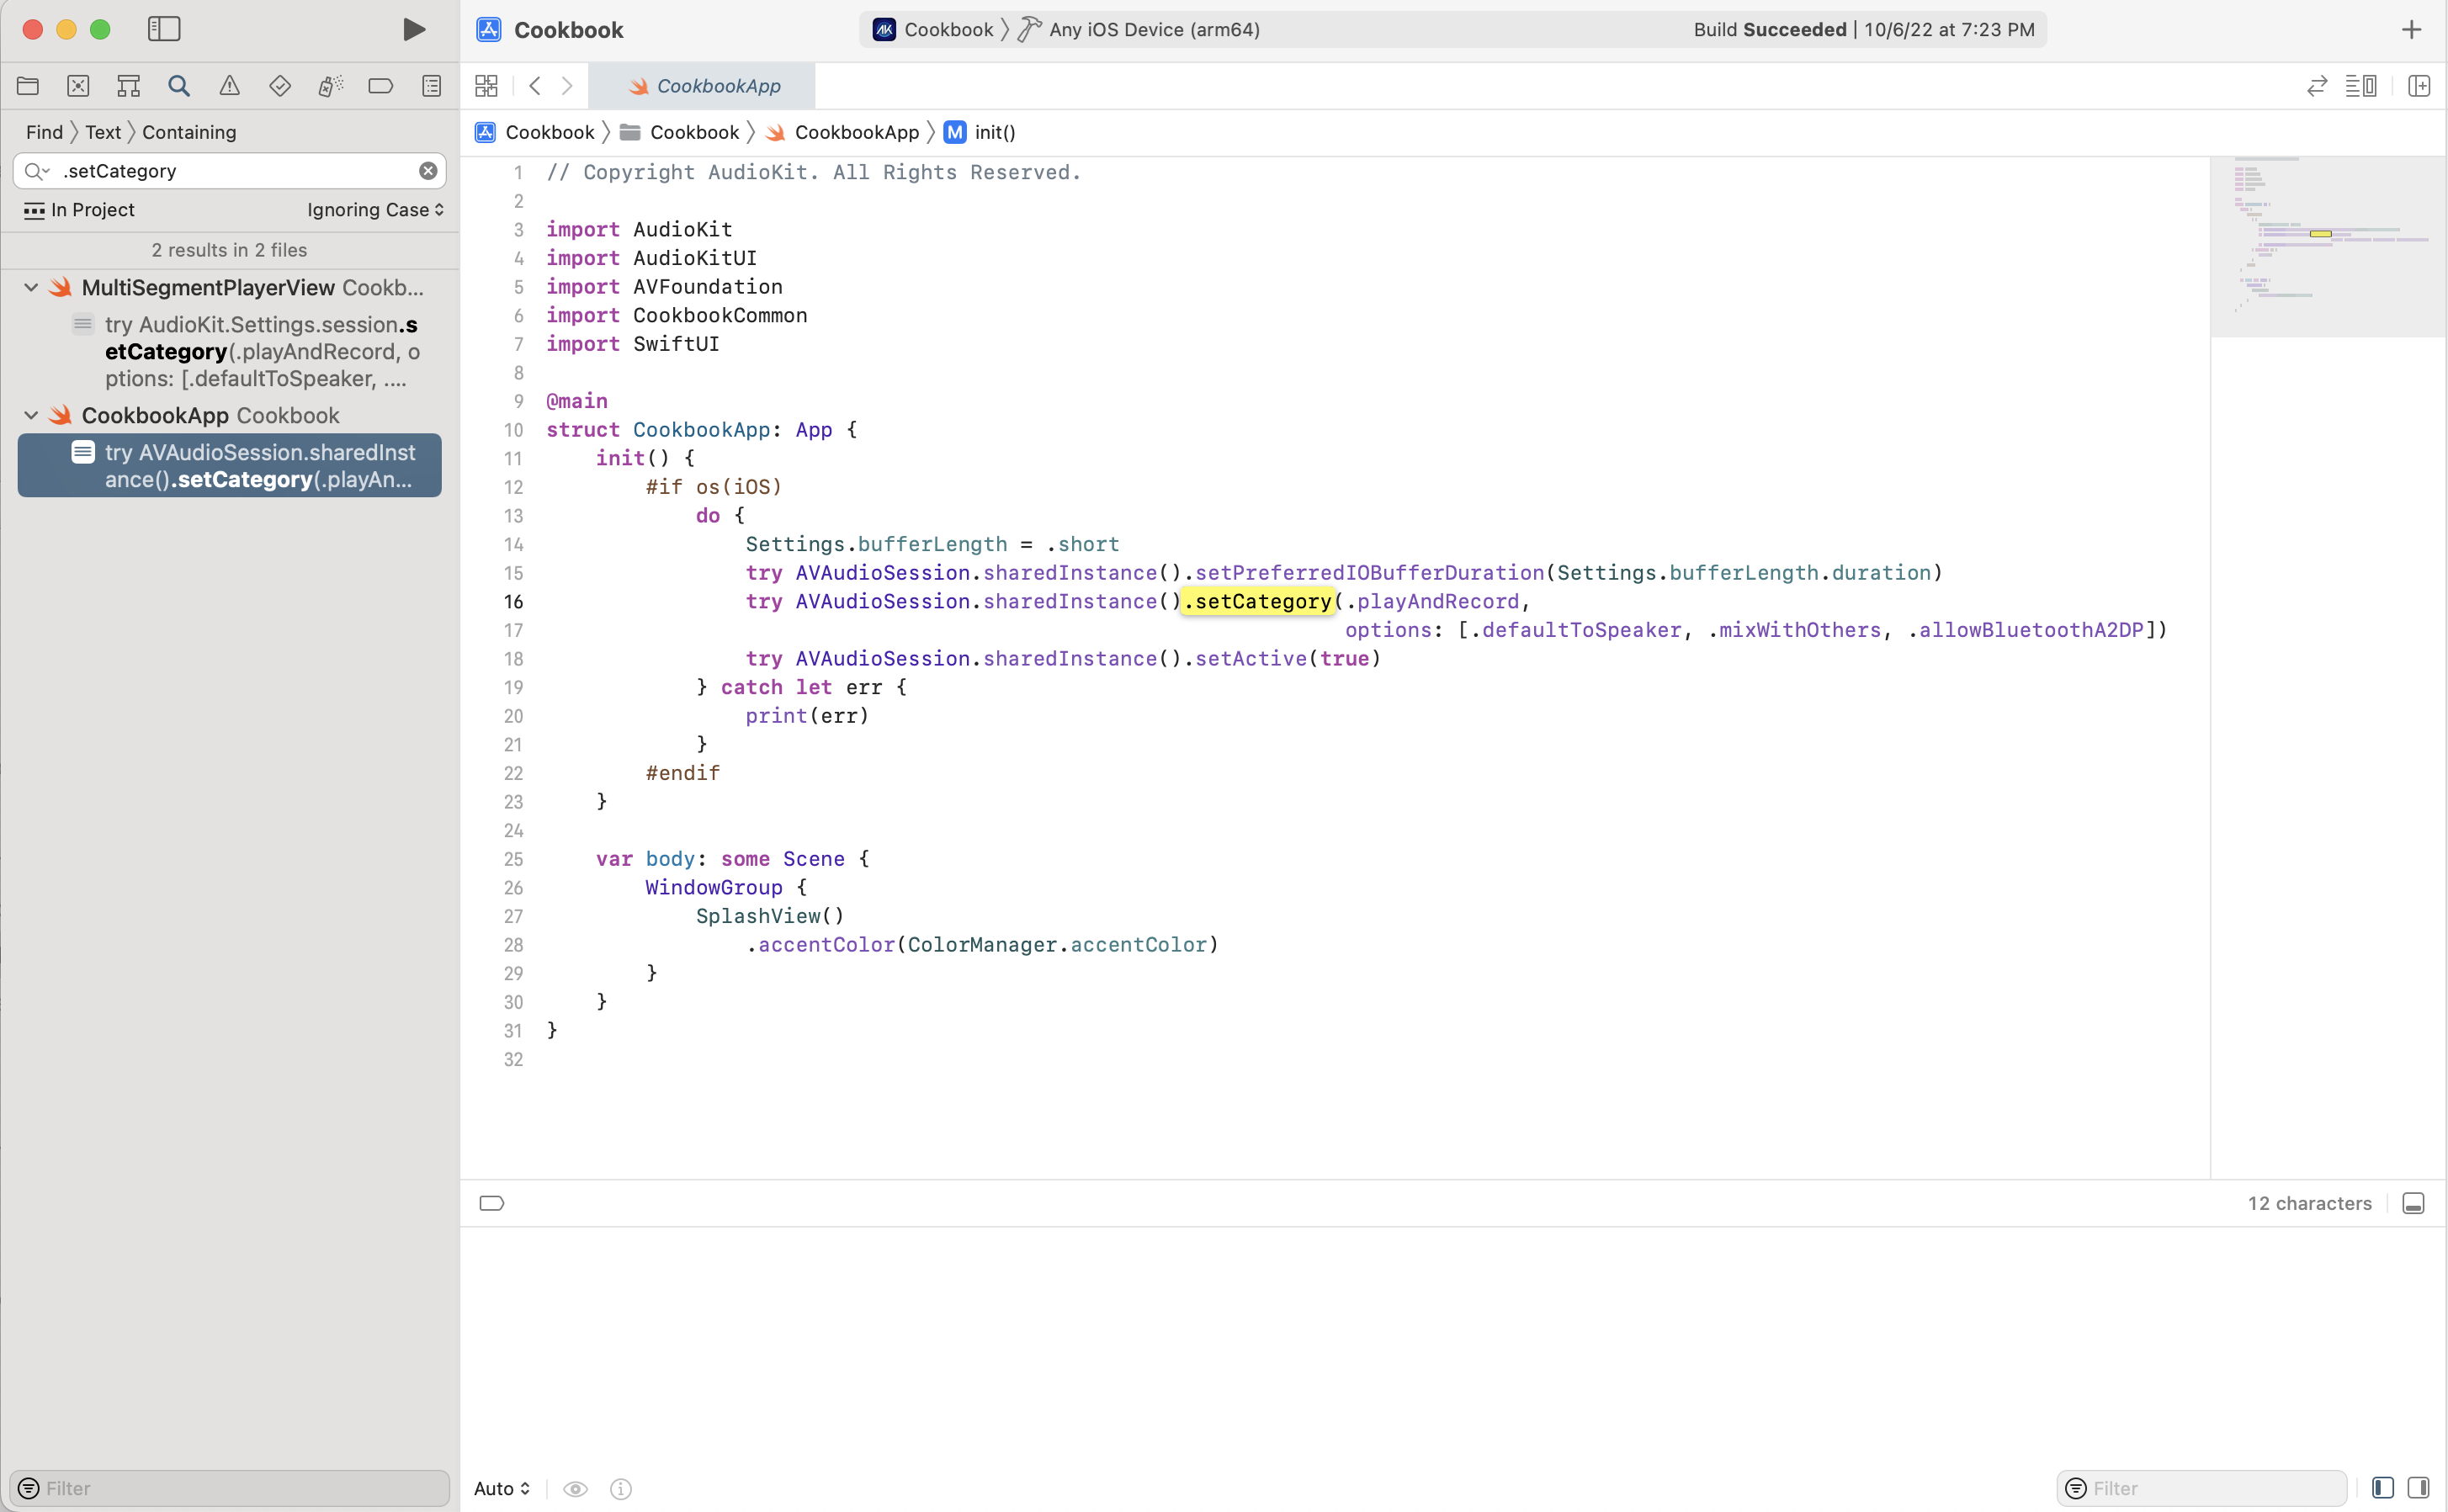Click the Run play button
2448x1512 pixels.
(x=413, y=29)
